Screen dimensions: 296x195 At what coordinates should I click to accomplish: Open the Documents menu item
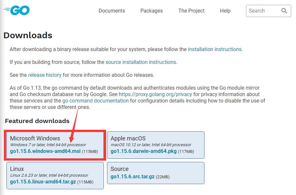click(112, 11)
